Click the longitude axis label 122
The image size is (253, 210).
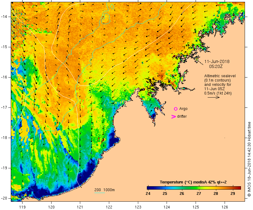coord(109,207)
